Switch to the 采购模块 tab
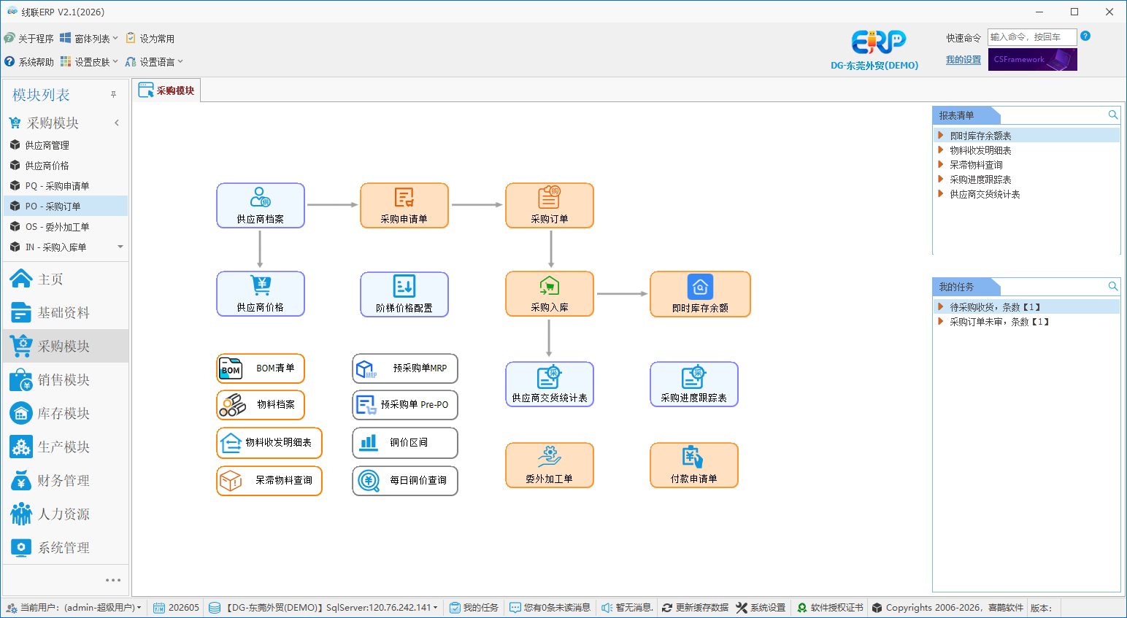 coord(167,90)
